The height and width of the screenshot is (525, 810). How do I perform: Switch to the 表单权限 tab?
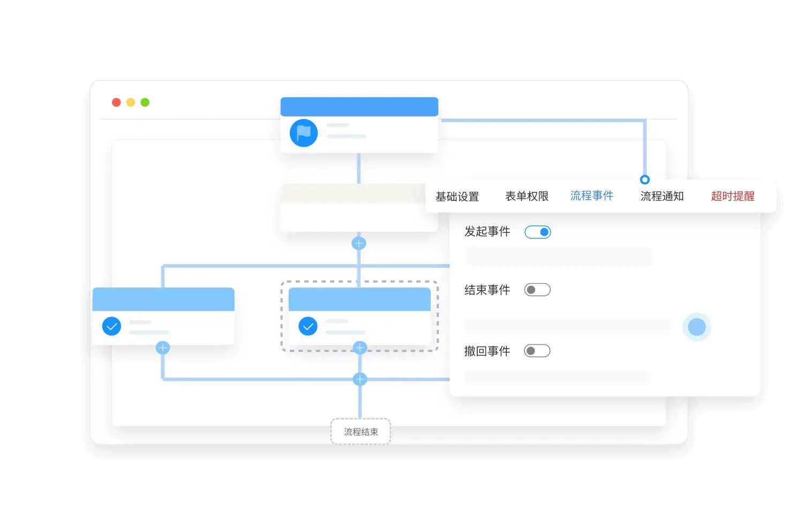[x=527, y=197]
